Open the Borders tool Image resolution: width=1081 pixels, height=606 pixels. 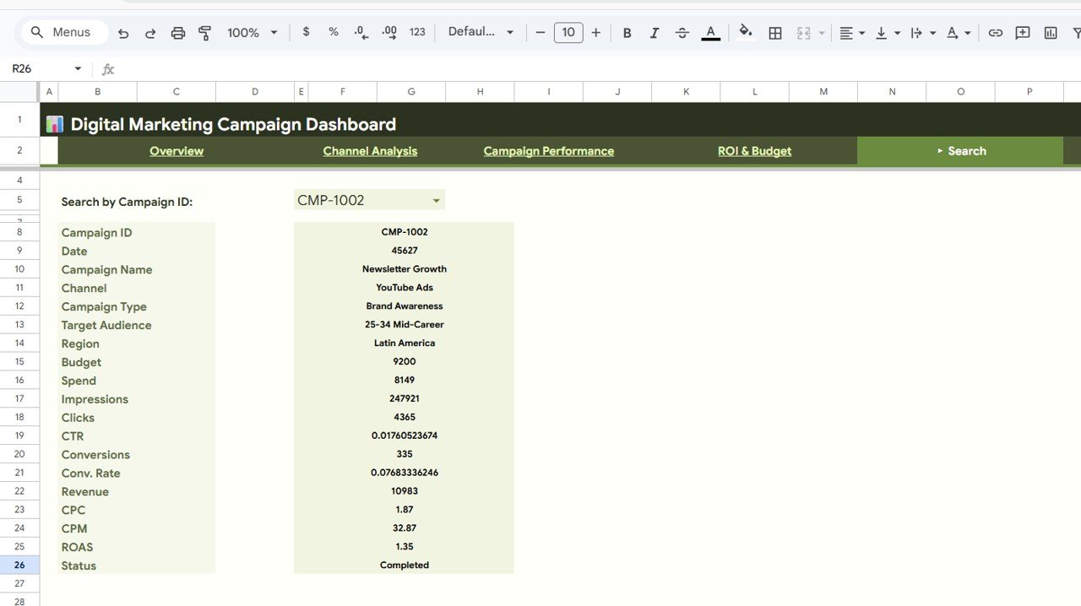tap(775, 32)
